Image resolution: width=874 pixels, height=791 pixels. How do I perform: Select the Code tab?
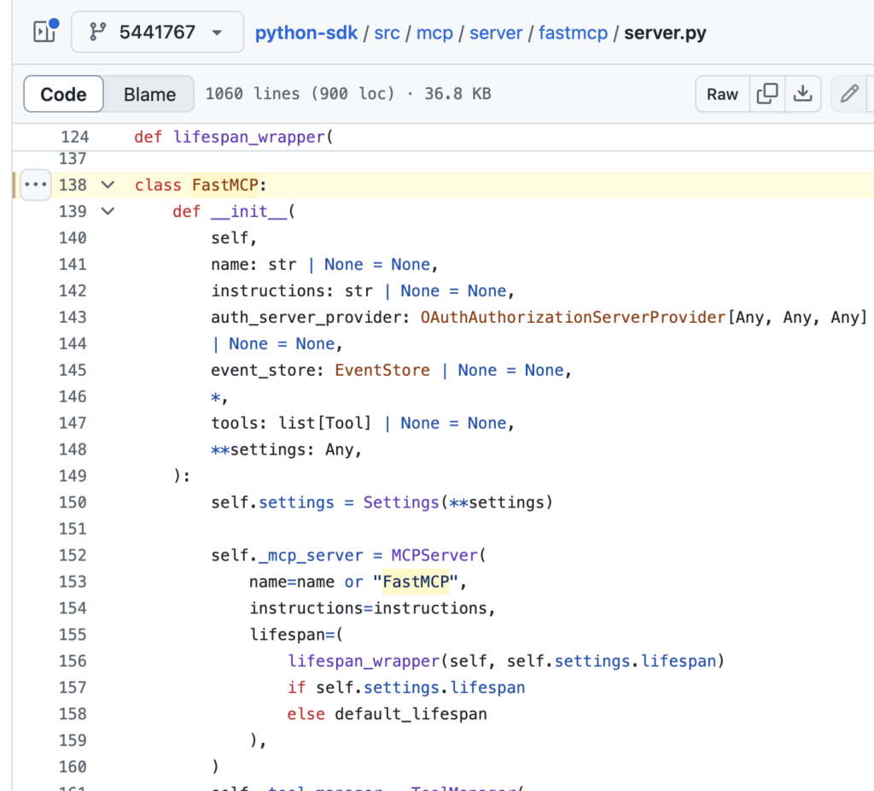[x=64, y=94]
